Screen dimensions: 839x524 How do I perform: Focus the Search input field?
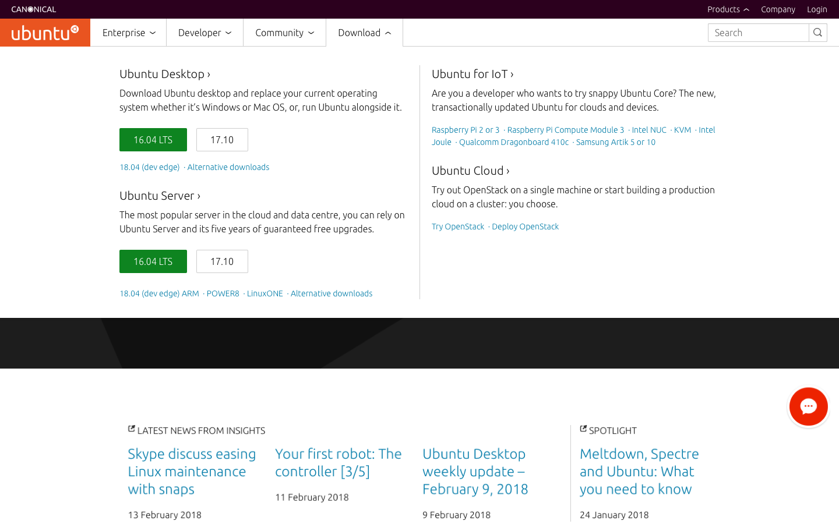point(758,33)
